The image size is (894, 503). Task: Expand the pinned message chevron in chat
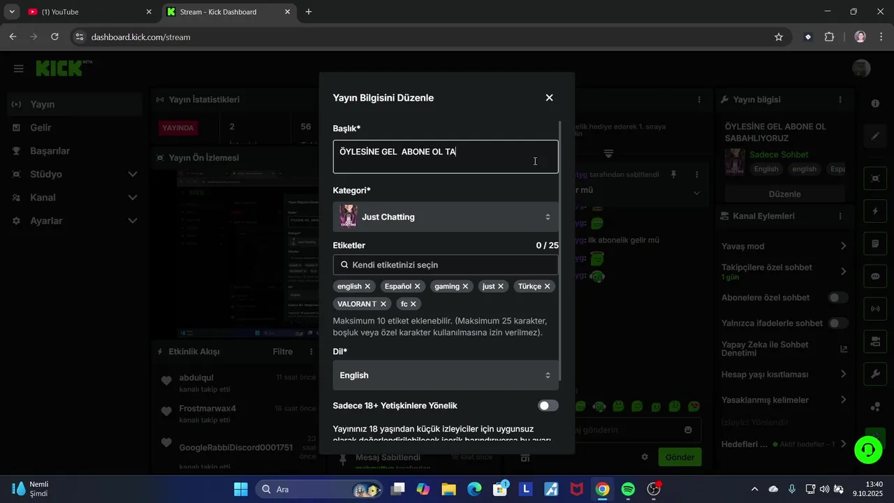696,193
